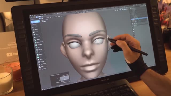Toggle Flip Normals checkbox in Extrude panel

click(68, 74)
